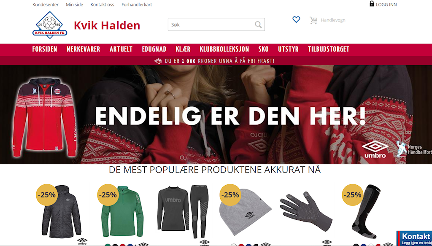
Task: Open the Handlevogn shopping cart icon
Action: click(313, 20)
